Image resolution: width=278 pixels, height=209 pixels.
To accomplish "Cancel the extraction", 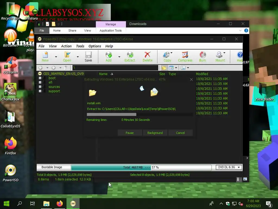I will click(x=180, y=133).
